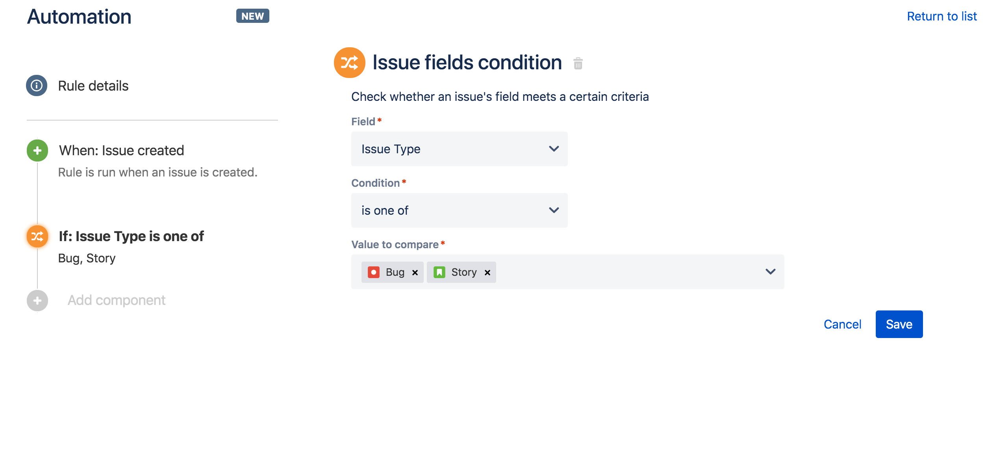Open the Condition dropdown showing is one of
986x457 pixels.
459,210
